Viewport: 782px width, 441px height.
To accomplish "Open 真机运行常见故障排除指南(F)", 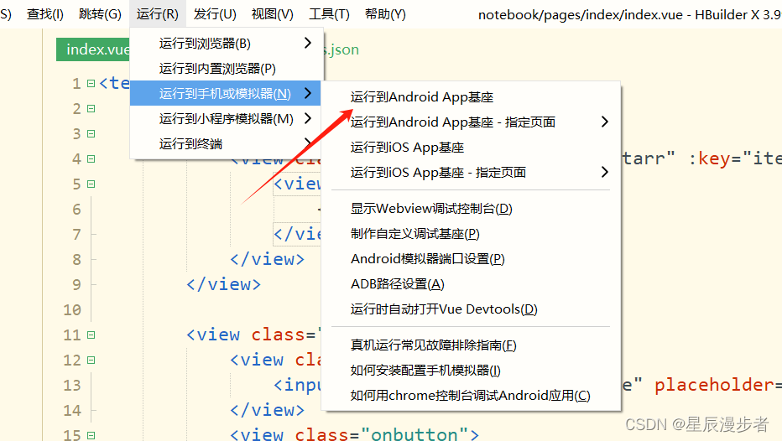I will pos(471,345).
